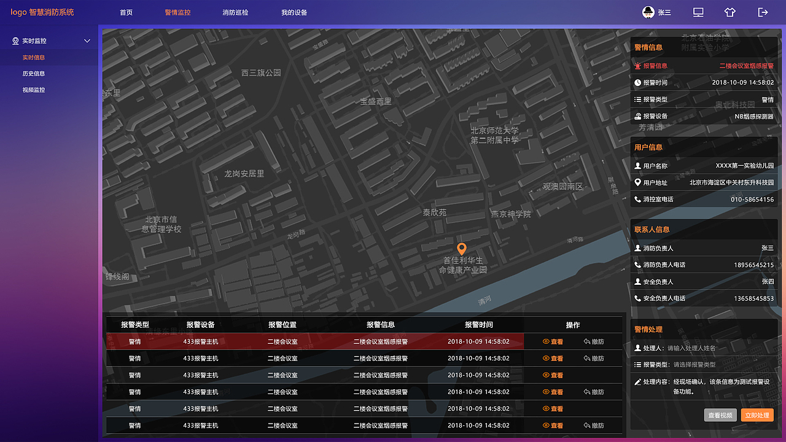Click the 报警位置 column header
Viewport: 786px width, 442px height.
click(282, 325)
